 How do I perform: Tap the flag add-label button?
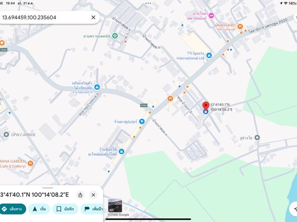92,209
